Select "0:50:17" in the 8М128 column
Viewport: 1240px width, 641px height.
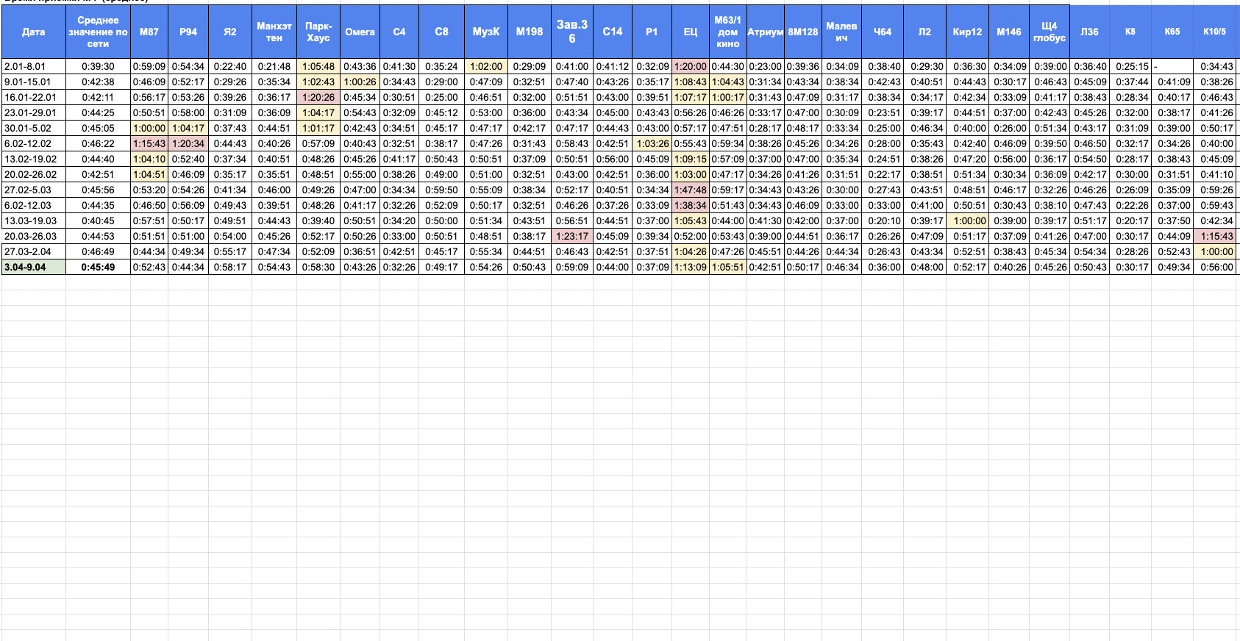(x=803, y=267)
